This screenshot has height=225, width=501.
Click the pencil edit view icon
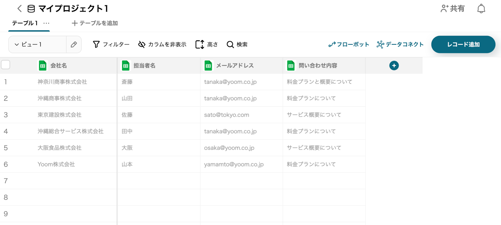click(74, 44)
